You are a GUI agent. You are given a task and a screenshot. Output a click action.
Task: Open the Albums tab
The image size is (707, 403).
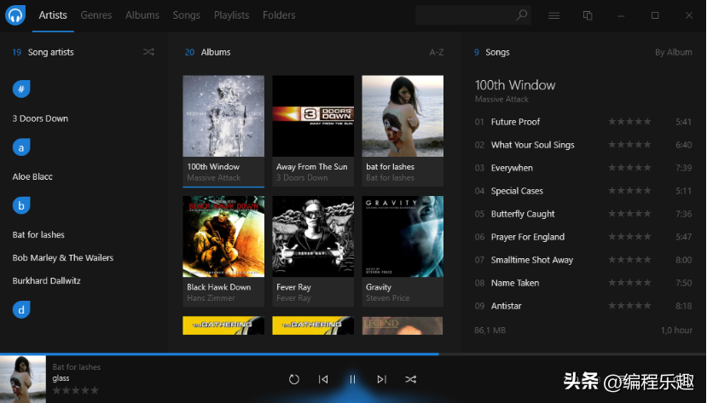pyautogui.click(x=142, y=15)
